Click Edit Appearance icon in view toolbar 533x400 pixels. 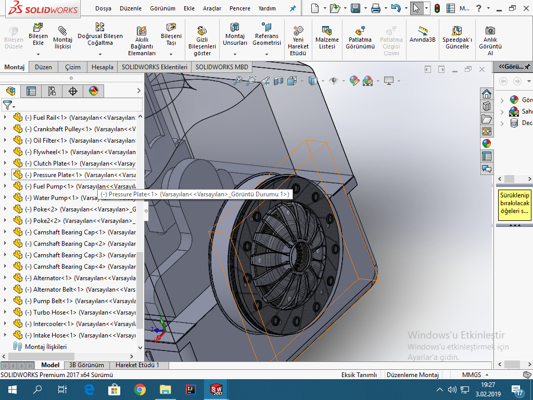354,81
